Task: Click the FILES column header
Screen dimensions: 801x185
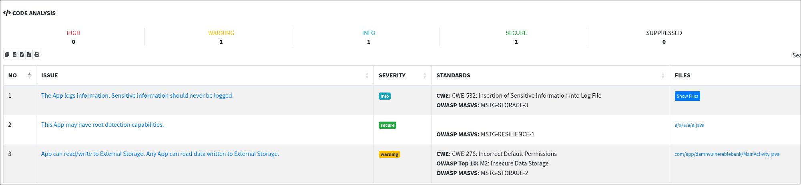Action: pos(683,75)
